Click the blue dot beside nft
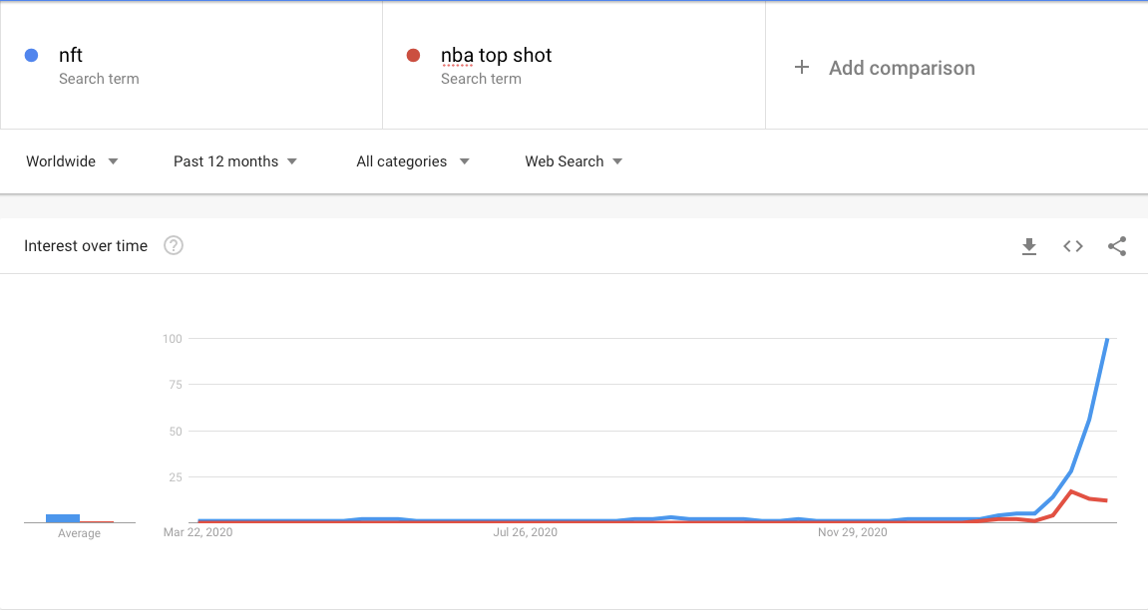The image size is (1148, 610). (31, 56)
